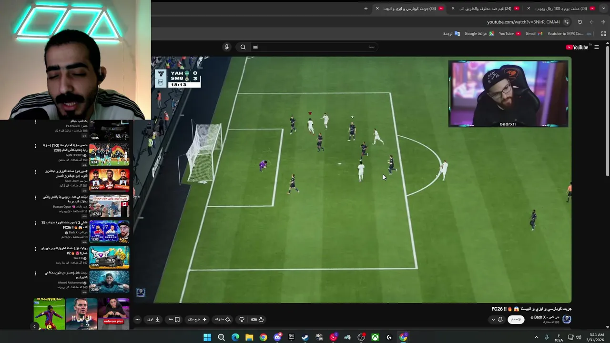The width and height of the screenshot is (610, 343).
Task: Click the YouTube search magnifier button
Action: click(243, 47)
